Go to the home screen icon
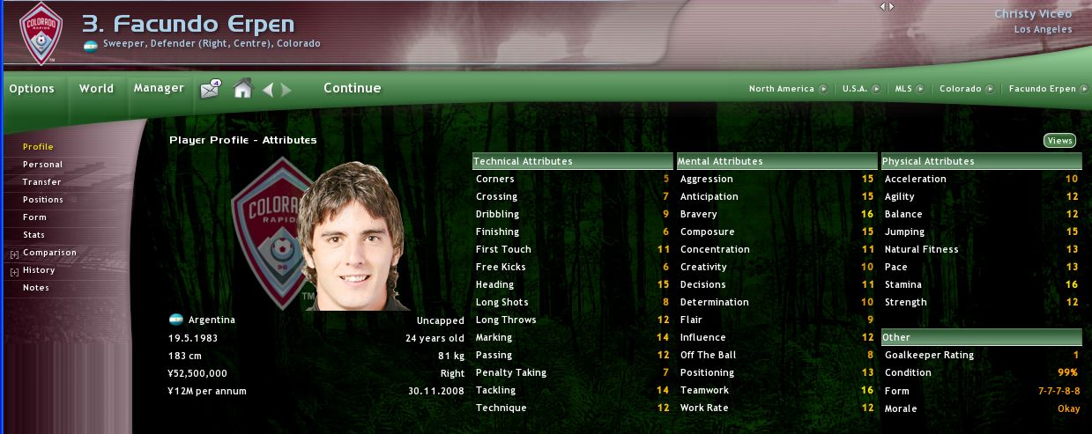Screen dimensions: 1092x434 (243, 88)
